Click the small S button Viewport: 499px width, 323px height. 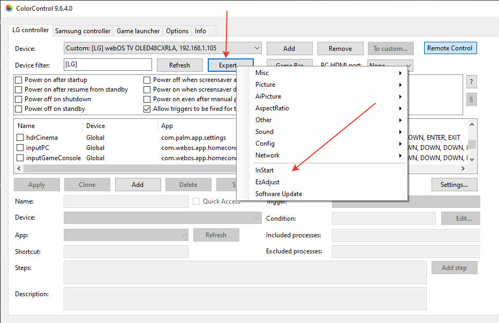(471, 99)
